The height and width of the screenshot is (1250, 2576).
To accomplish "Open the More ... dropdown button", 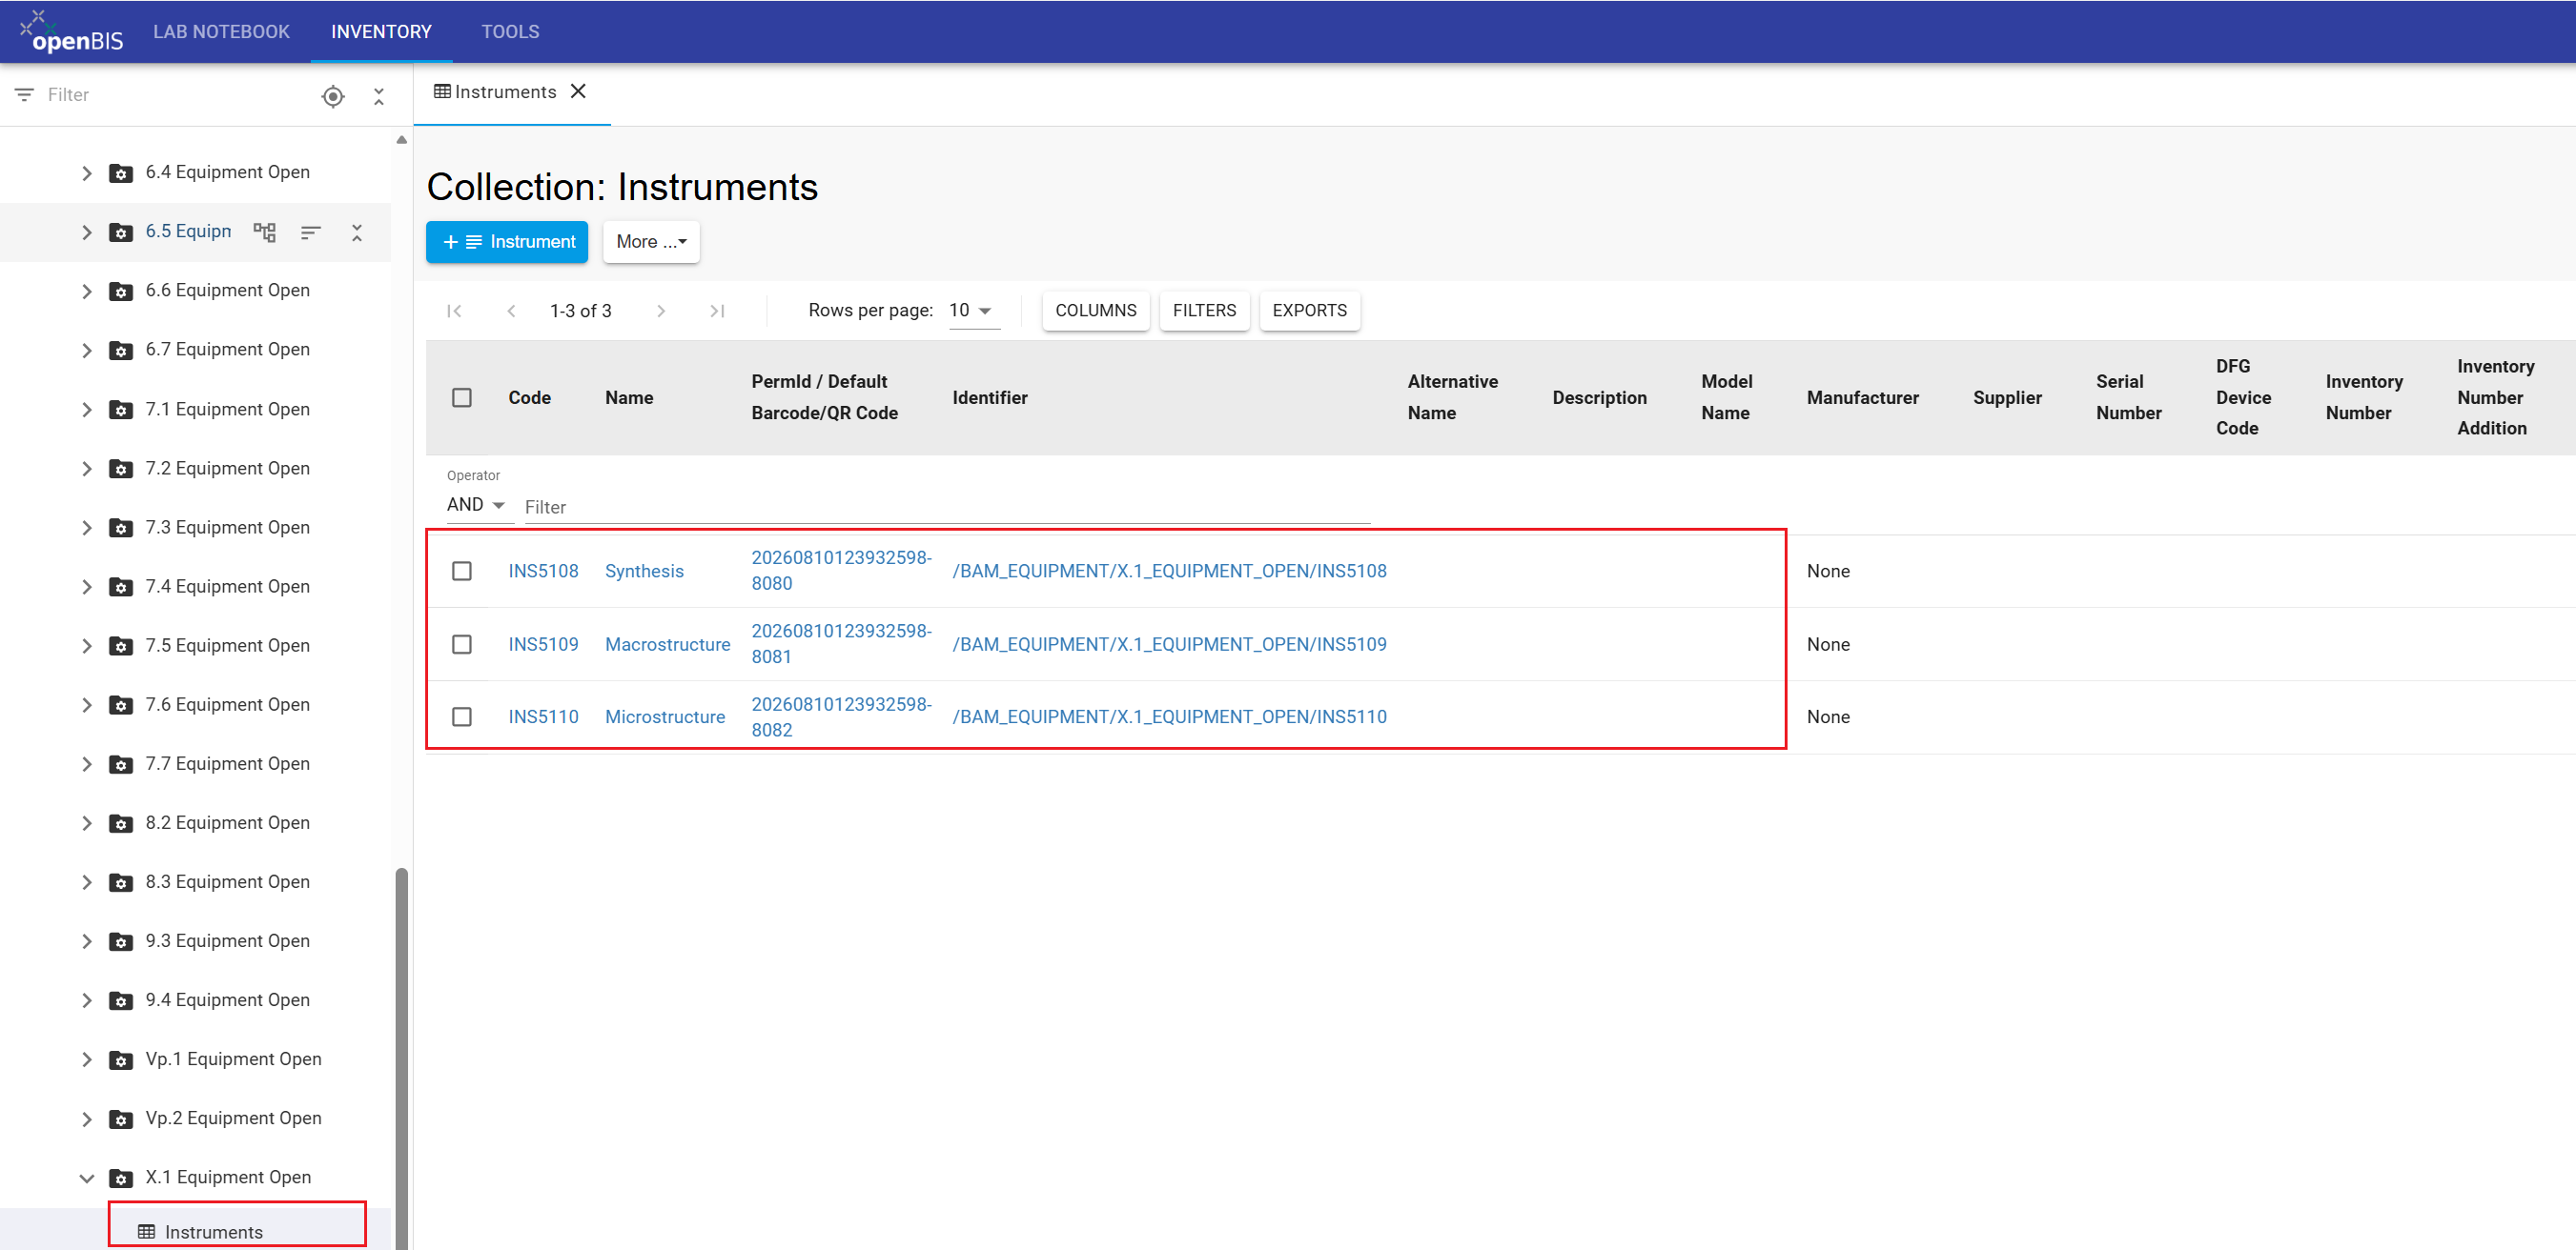I will click(x=651, y=242).
